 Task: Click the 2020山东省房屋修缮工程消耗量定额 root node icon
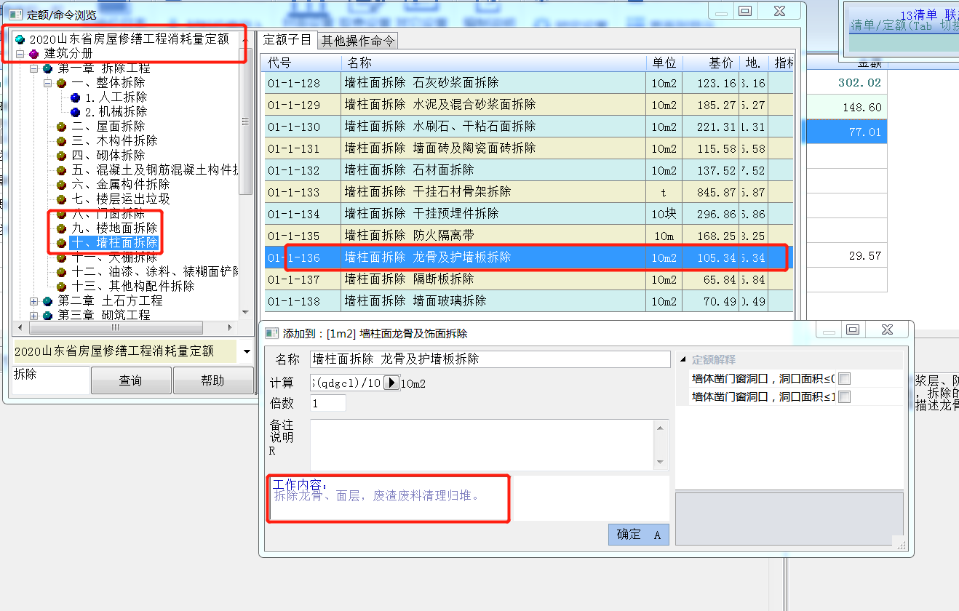(x=20, y=39)
